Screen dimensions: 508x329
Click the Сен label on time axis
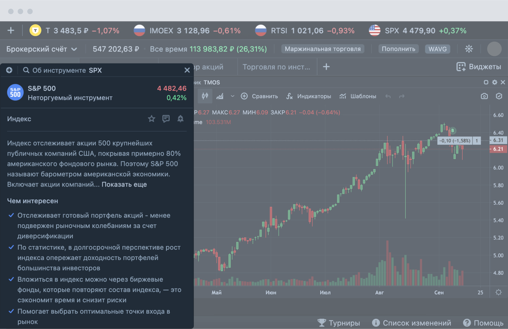pos(439,293)
